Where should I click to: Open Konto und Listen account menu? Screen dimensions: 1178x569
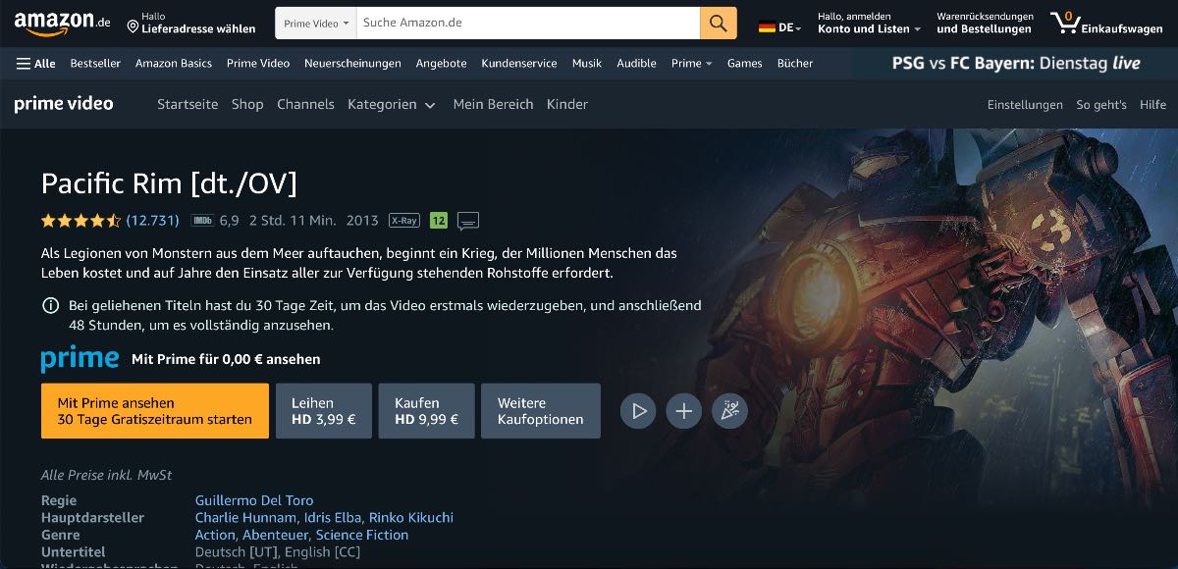tap(869, 23)
